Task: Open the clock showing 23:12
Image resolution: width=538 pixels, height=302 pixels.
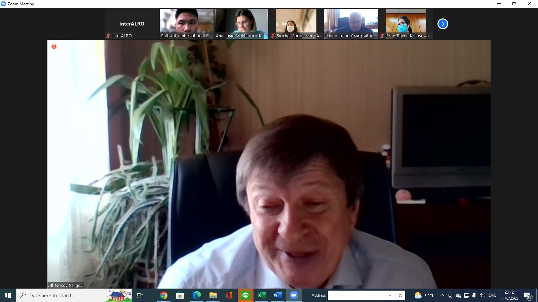Action: tap(509, 295)
